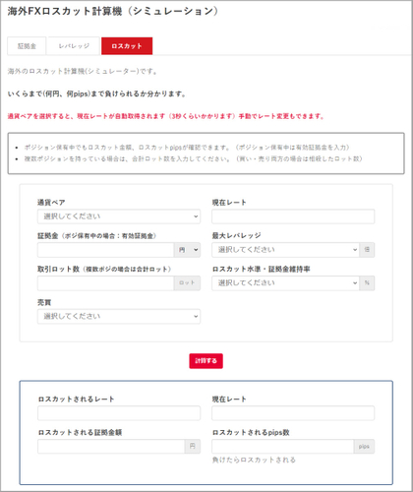Click the ロスカットされるpips数 result field
The height and width of the screenshot is (492, 413).
pos(282,447)
